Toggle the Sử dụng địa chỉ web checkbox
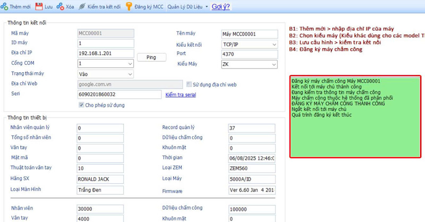 pyautogui.click(x=189, y=84)
